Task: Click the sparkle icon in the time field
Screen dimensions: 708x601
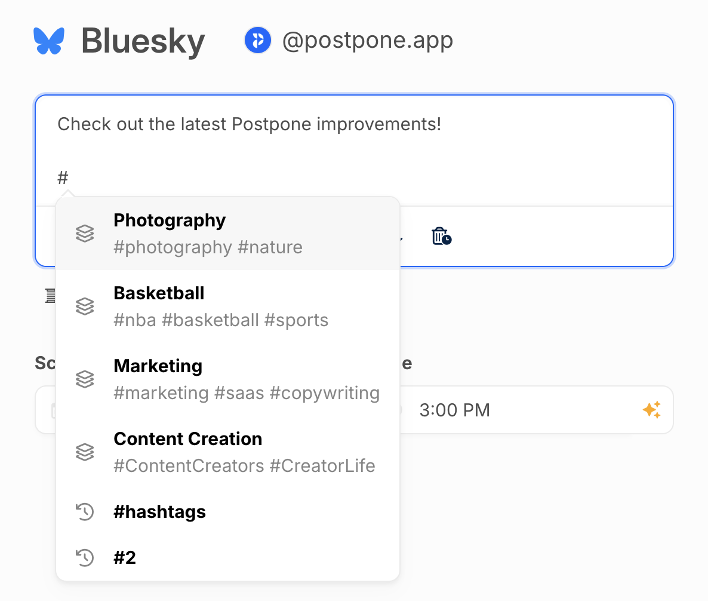Action: point(651,410)
